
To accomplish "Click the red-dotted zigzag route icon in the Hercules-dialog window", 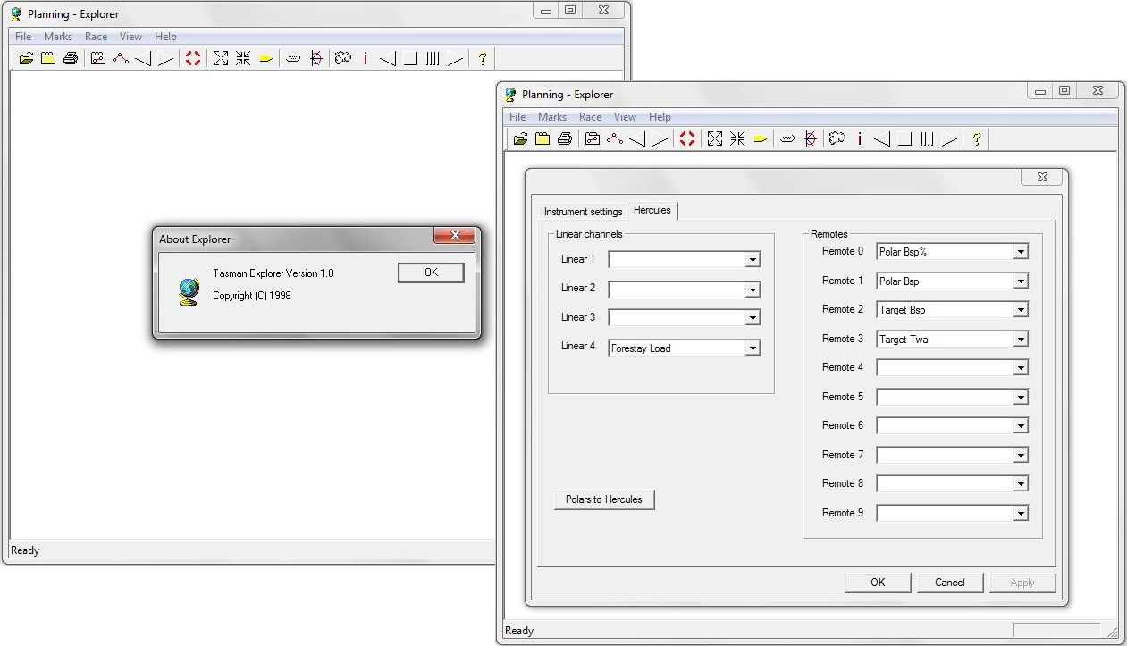I will (615, 139).
